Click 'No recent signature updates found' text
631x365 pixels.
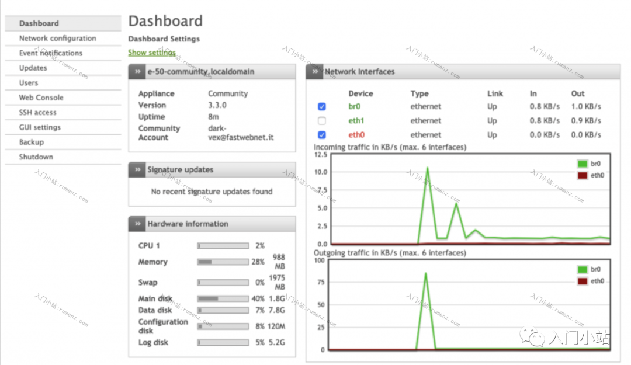(212, 192)
